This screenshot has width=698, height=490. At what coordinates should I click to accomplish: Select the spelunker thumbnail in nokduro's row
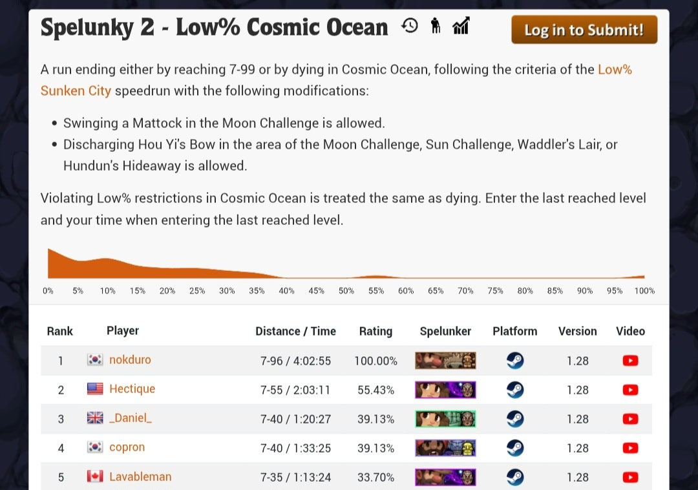tap(445, 361)
